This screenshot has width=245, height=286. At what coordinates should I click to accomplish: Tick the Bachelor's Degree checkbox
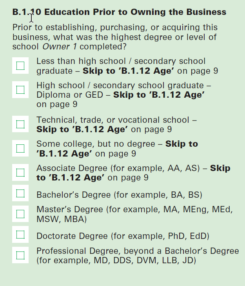[x=20, y=193]
